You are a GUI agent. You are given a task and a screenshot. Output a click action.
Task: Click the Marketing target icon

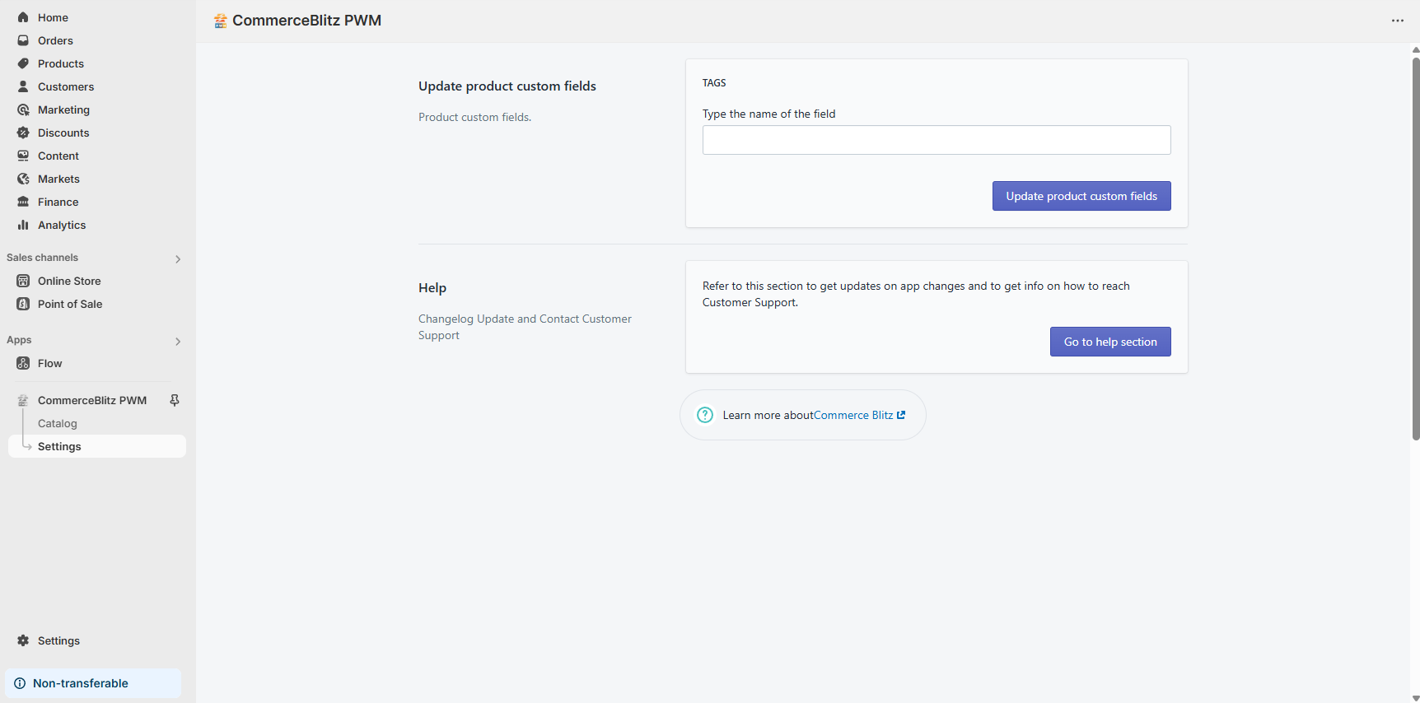coord(23,109)
